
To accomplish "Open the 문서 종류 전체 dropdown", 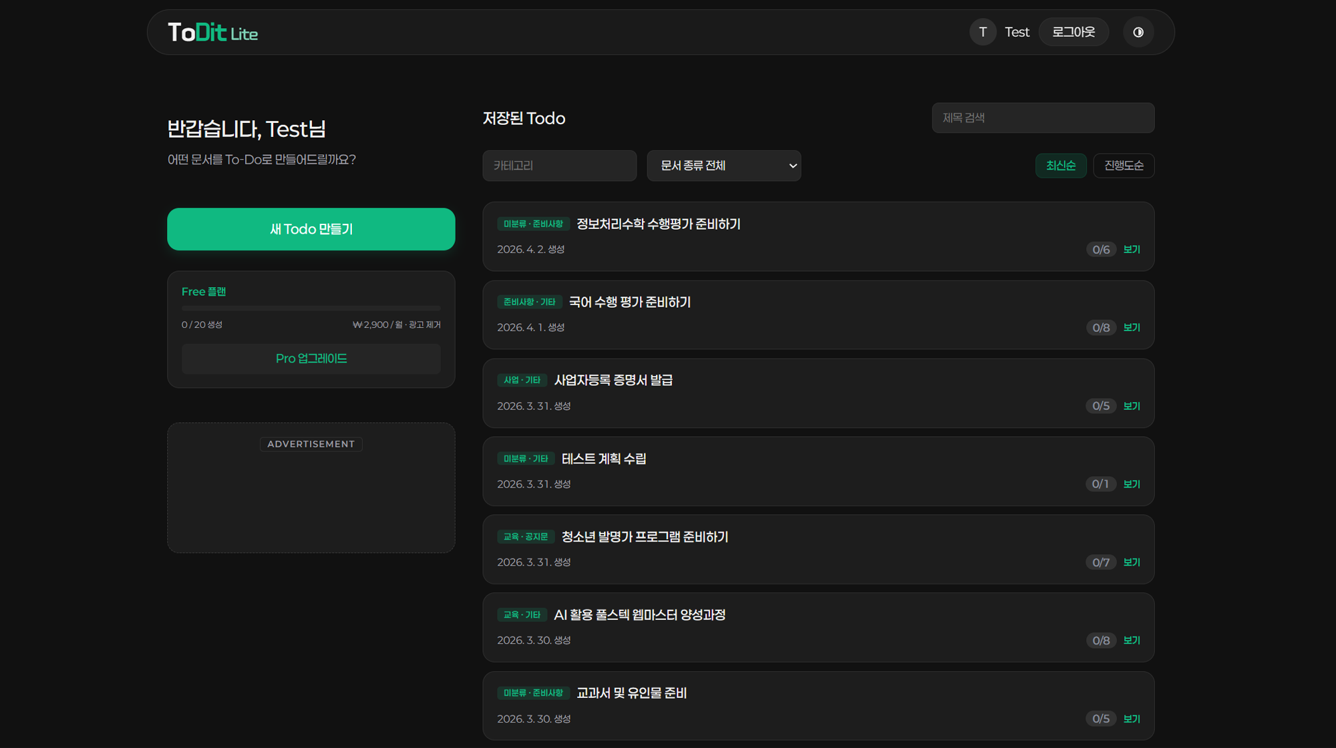I will 723,166.
